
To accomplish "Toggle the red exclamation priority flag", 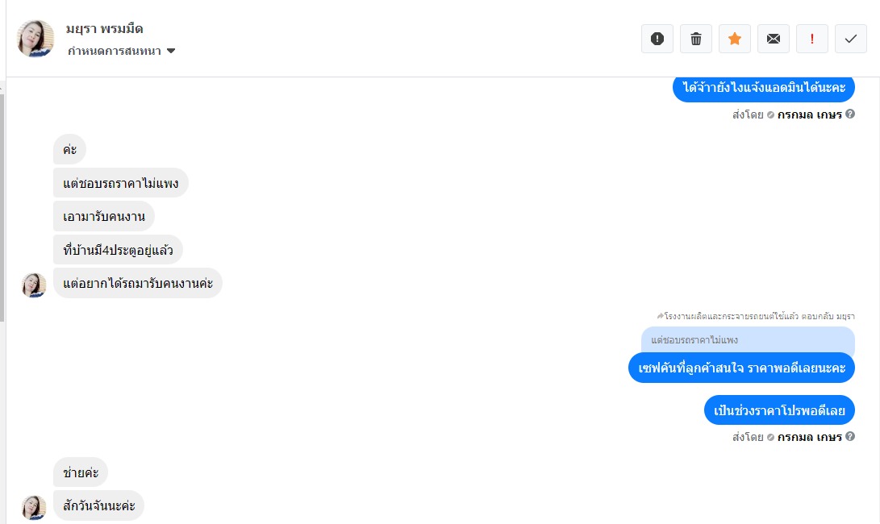I will pos(812,39).
